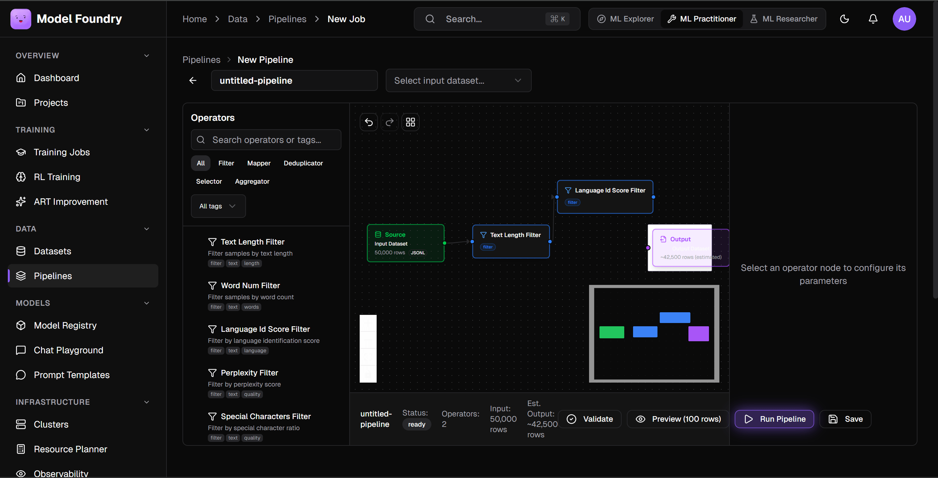Show Selector operators
This screenshot has width=938, height=478.
click(x=209, y=181)
